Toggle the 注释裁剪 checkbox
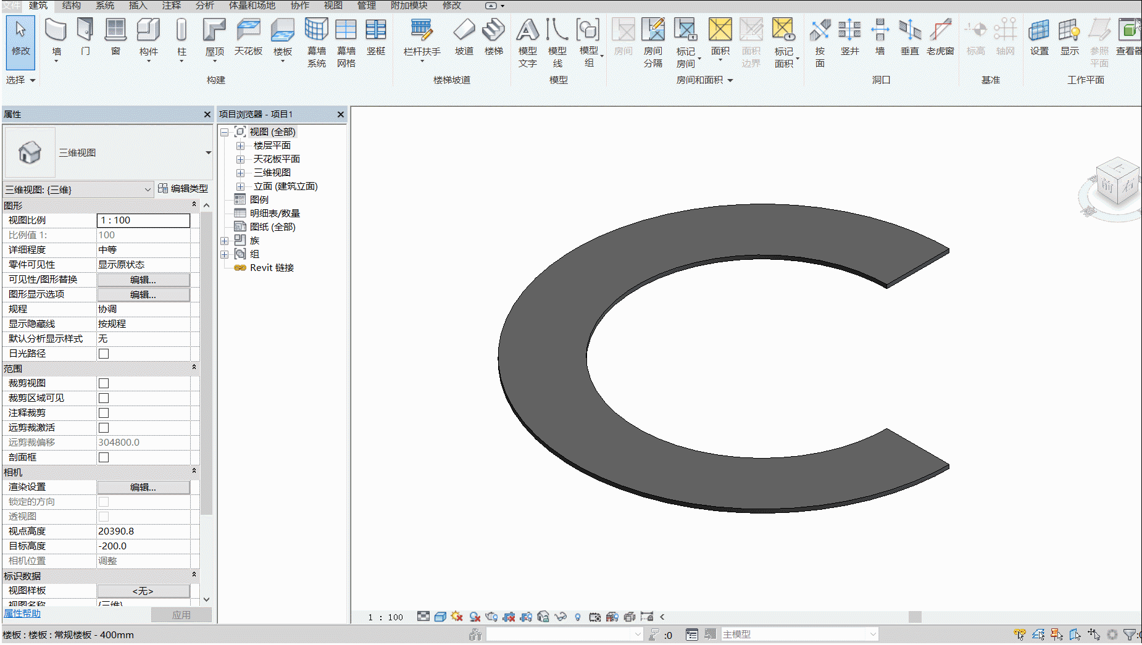 (104, 413)
